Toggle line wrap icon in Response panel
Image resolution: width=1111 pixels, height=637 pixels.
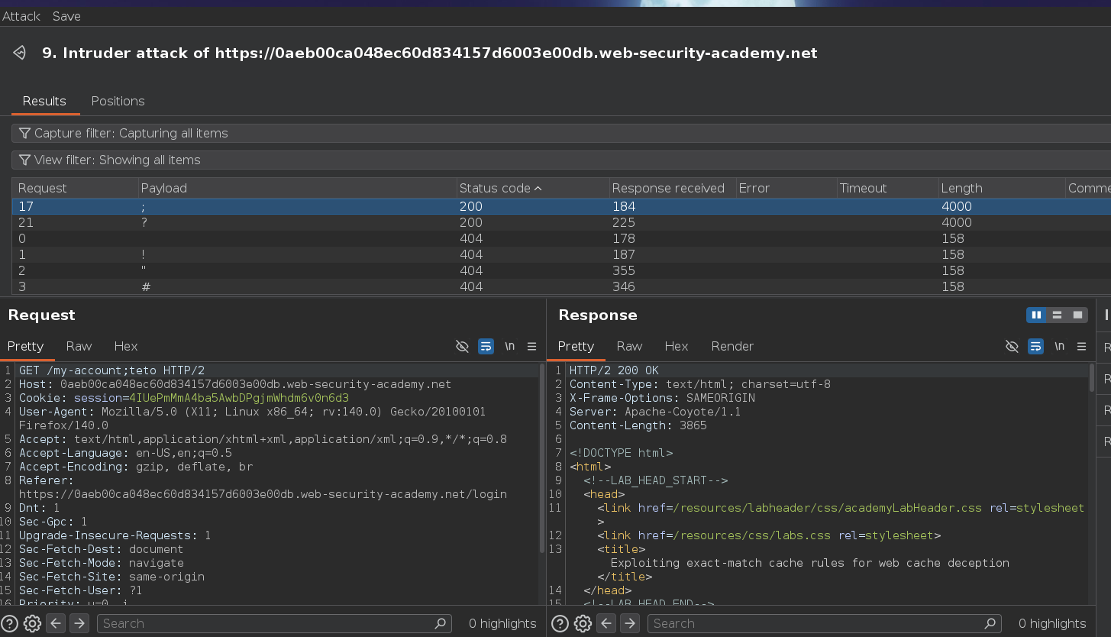coord(1035,346)
